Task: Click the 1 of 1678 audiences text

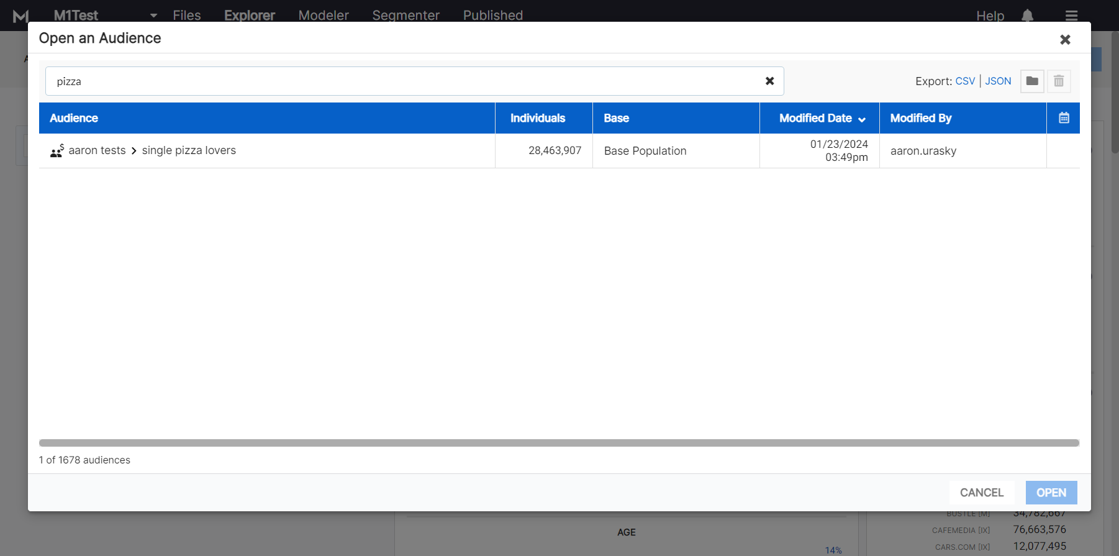Action: point(84,460)
